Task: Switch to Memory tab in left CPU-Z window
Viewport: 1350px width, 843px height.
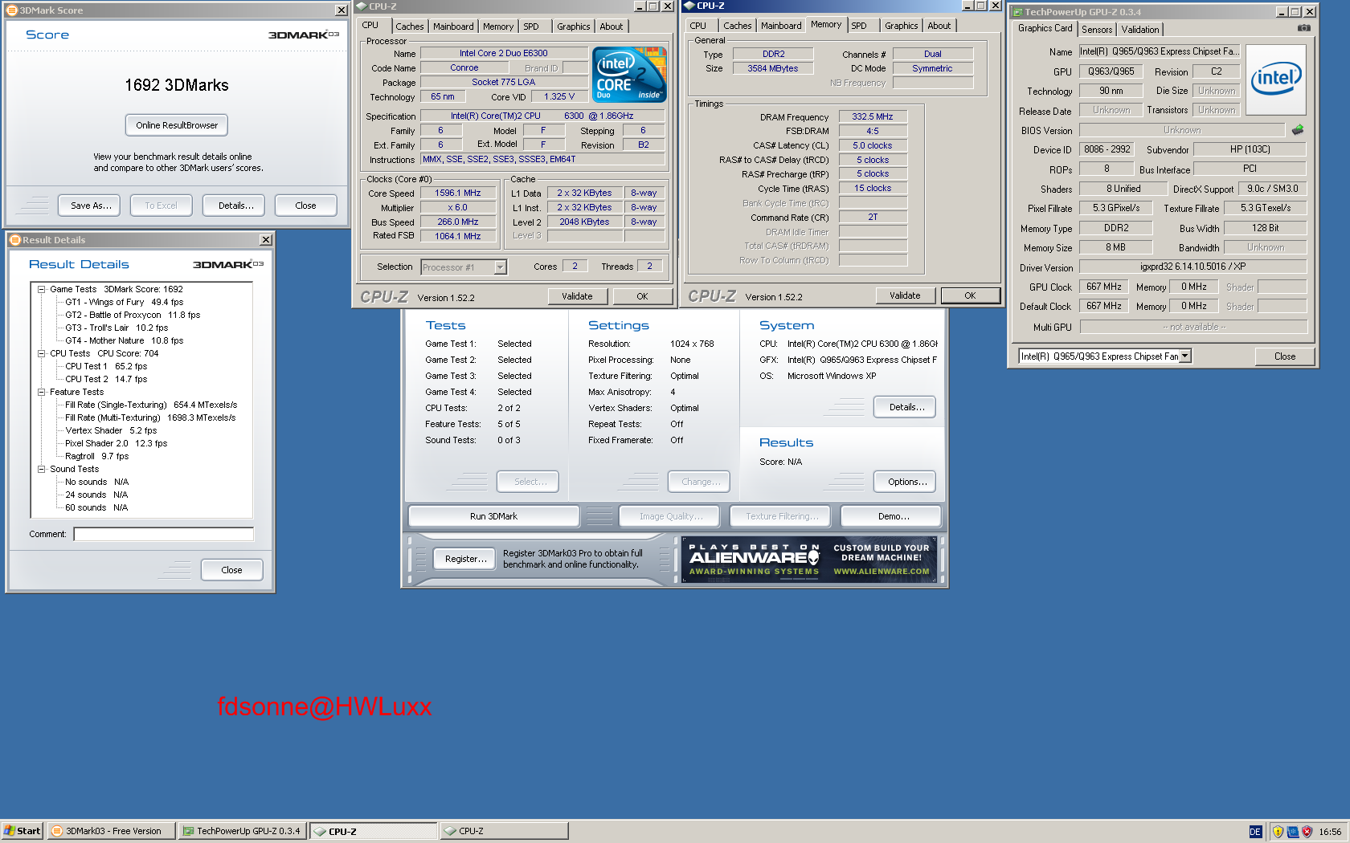Action: 498,26
